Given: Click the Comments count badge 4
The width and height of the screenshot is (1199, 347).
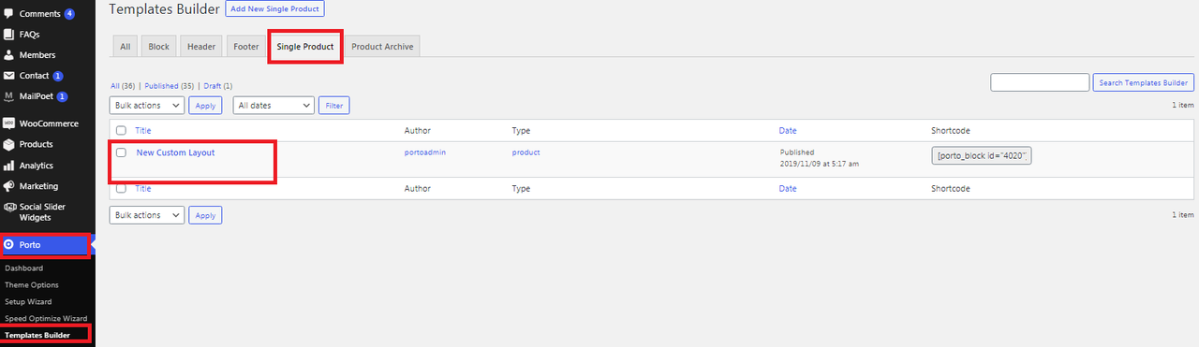Looking at the screenshot, I should point(69,14).
